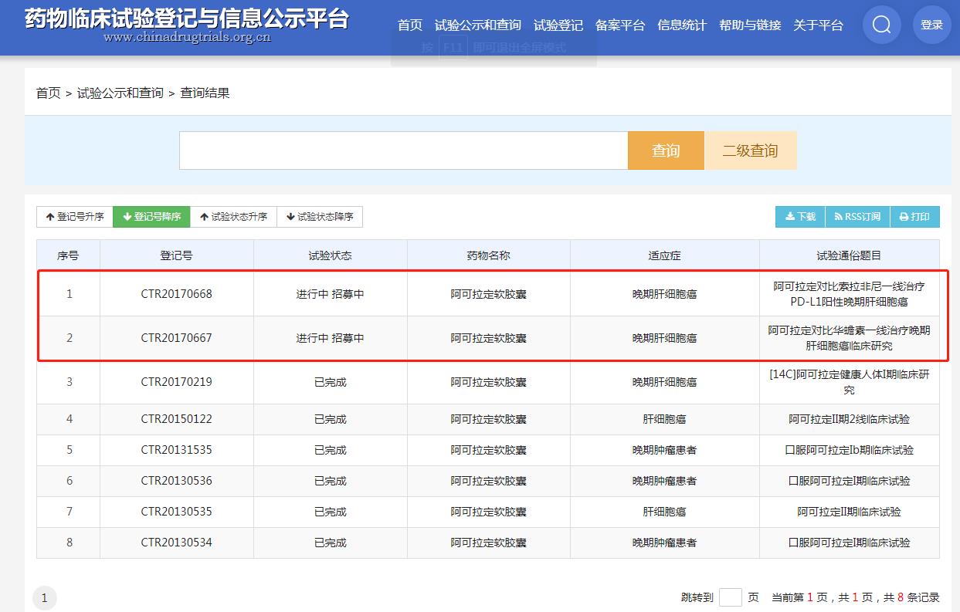Click the 下载 download button
The width and height of the screenshot is (960, 612).
800,217
